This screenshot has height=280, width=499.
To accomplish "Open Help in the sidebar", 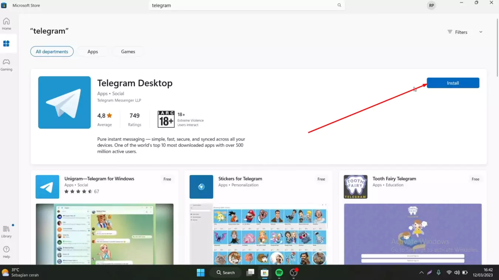I will pyautogui.click(x=6, y=252).
